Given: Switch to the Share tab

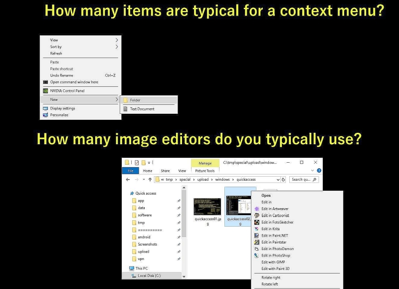Looking at the screenshot, I should pos(165,171).
